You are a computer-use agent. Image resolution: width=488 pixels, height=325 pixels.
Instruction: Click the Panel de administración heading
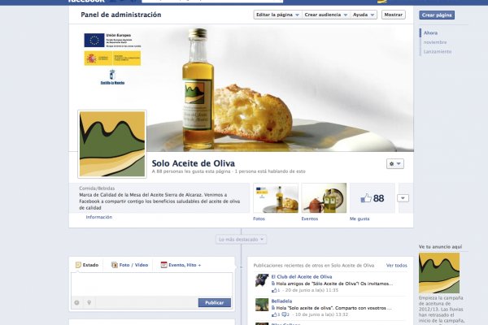(120, 15)
